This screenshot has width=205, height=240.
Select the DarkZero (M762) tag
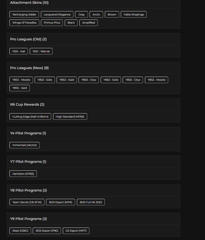[23, 174]
